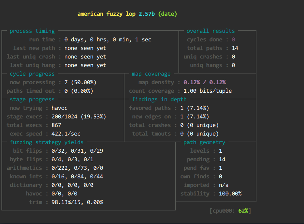Click the 'new edges on' label

[151, 116]
